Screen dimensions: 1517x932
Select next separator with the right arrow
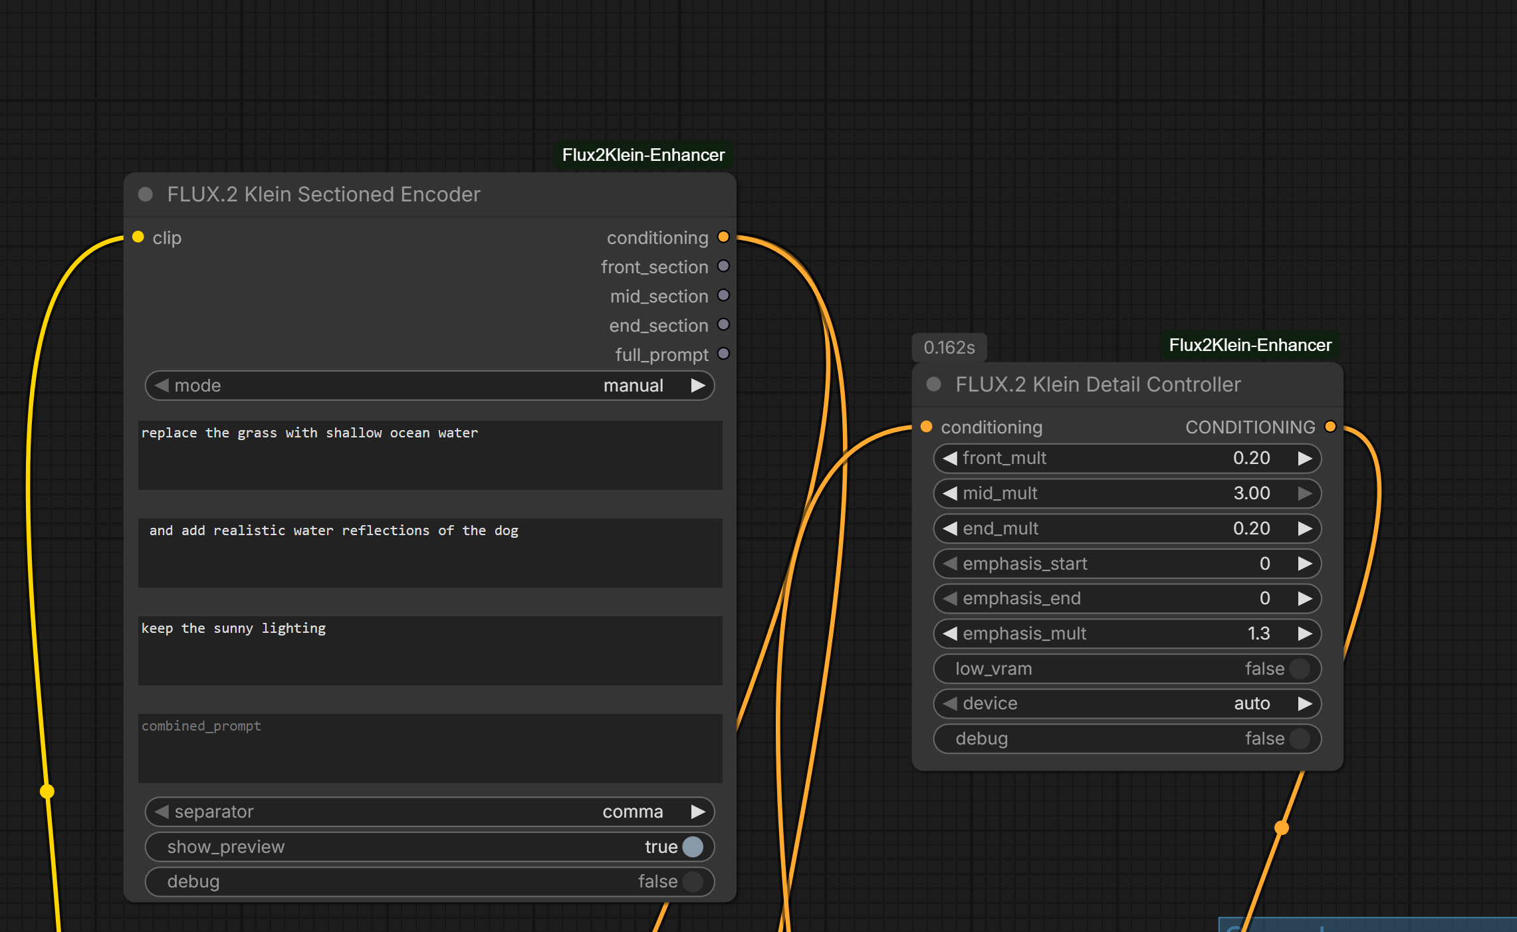(698, 812)
